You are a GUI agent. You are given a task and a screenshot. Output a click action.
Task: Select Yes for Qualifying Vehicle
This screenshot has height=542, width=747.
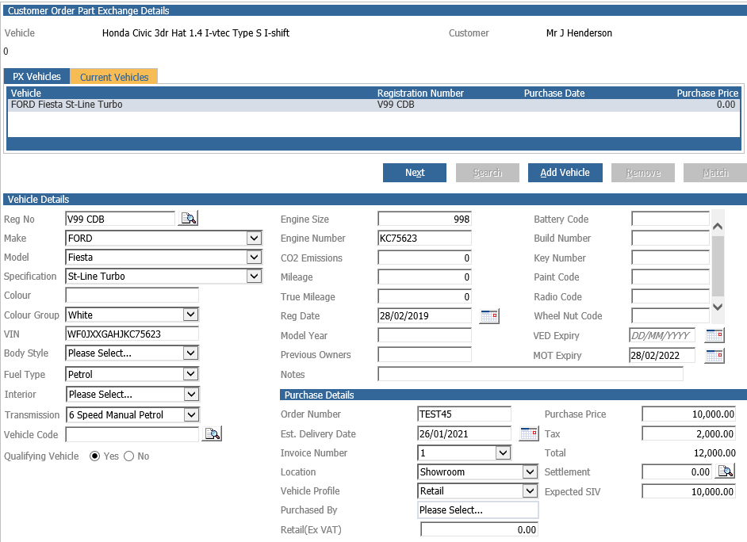[95, 456]
